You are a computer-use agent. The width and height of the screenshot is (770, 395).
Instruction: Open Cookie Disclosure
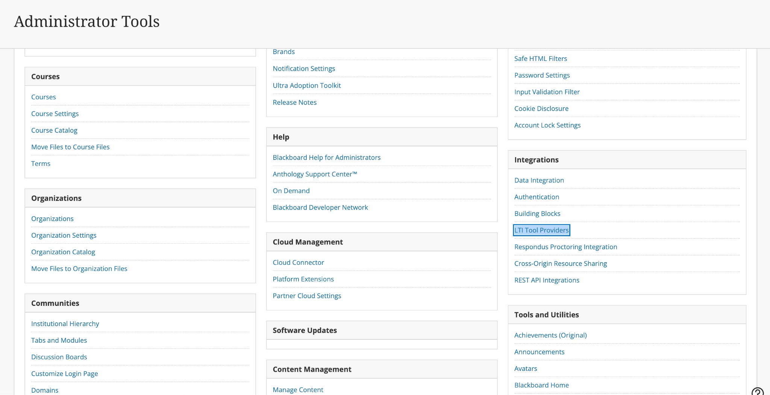click(x=541, y=109)
